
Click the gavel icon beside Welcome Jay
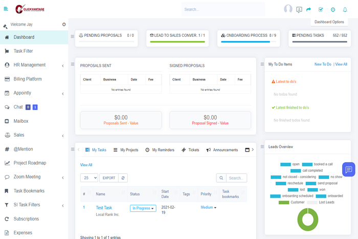pos(5,27)
